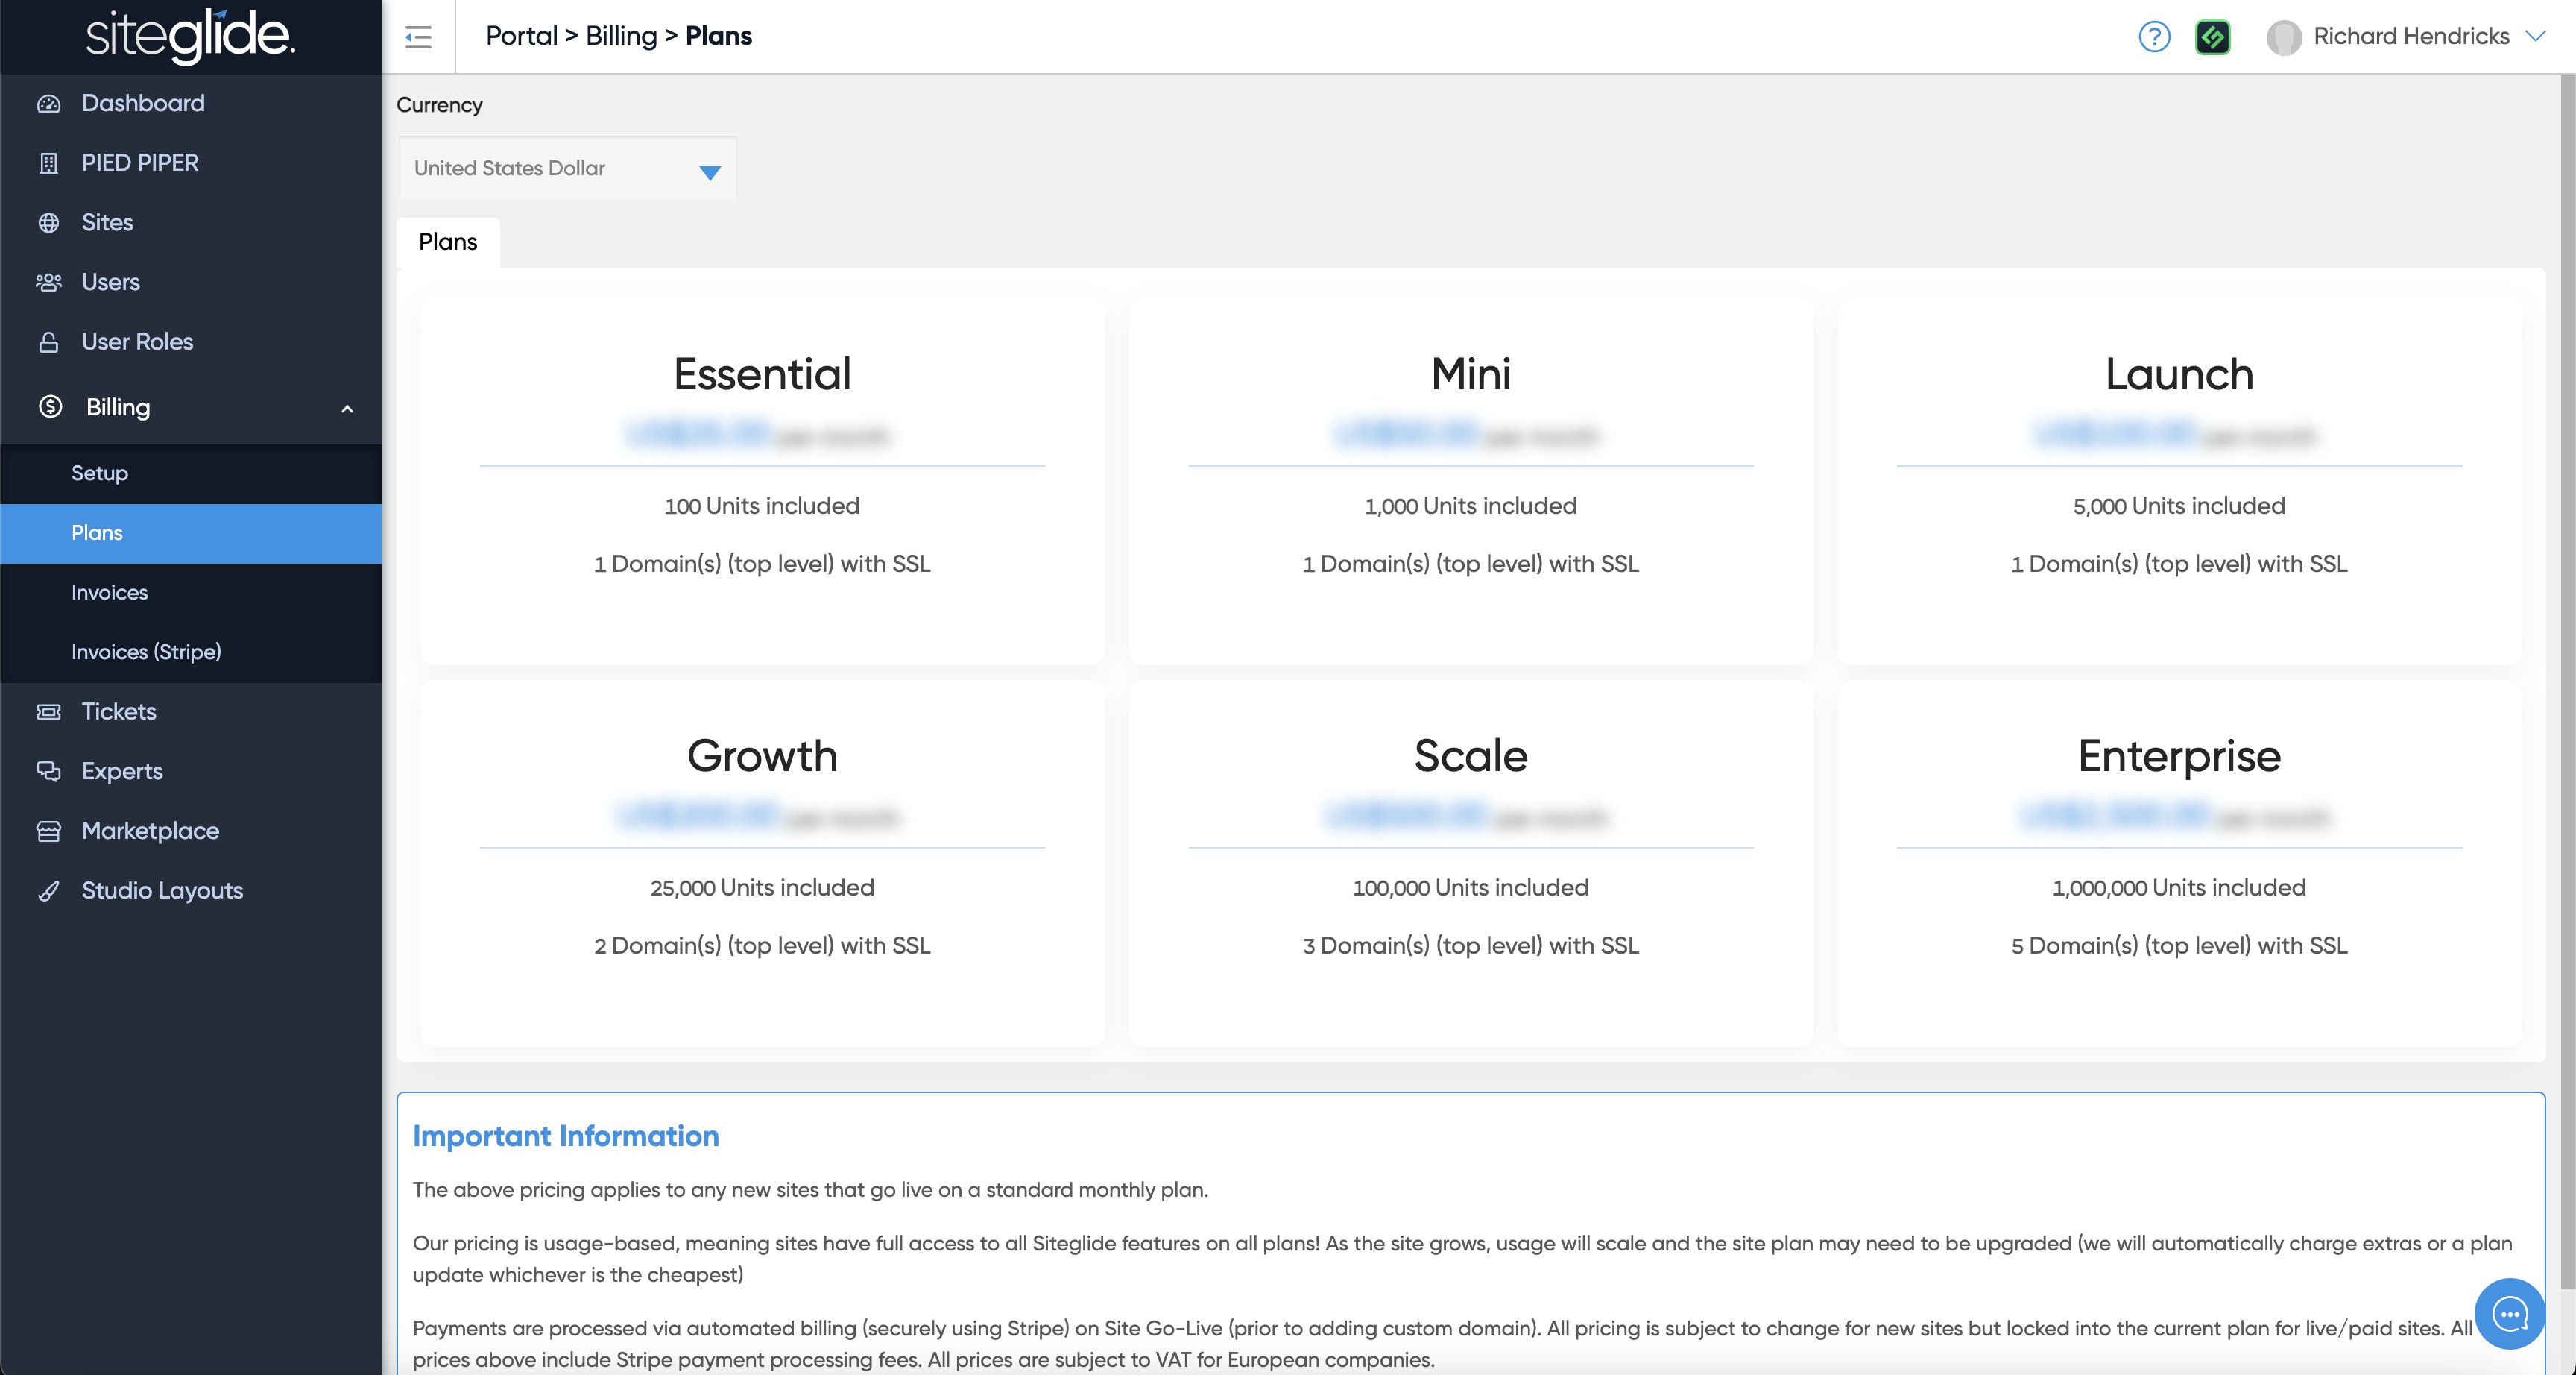Click the User Roles lock icon
Screen dimensions: 2576x1375
(x=49, y=342)
